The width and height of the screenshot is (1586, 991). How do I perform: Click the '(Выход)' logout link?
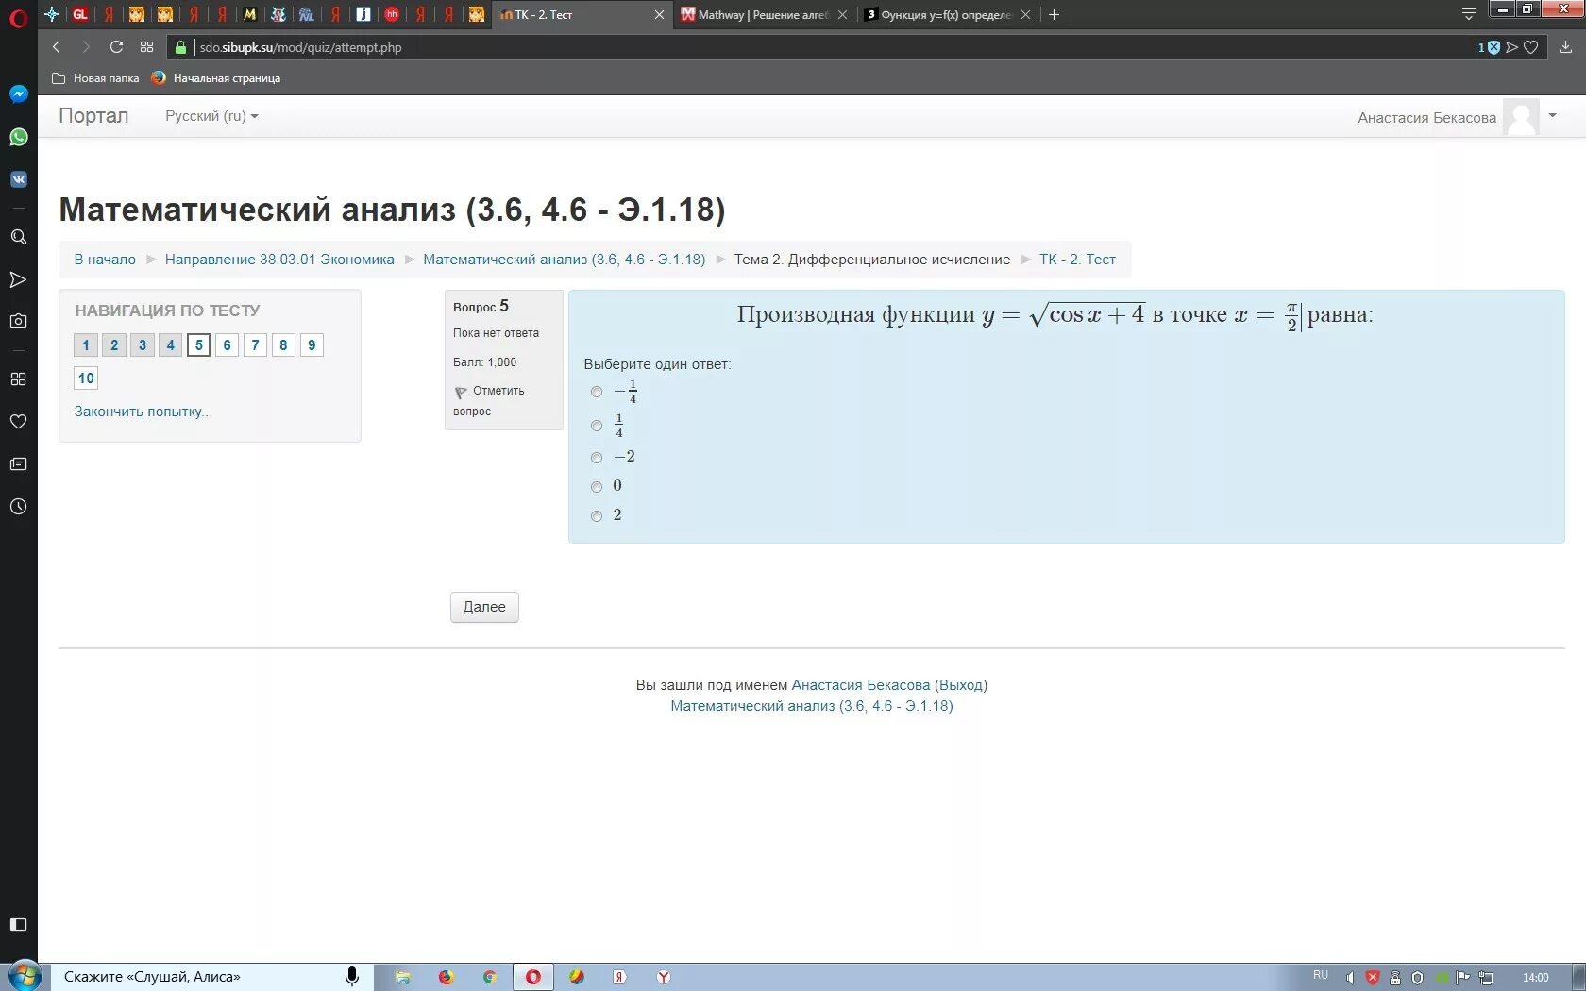coord(961,685)
